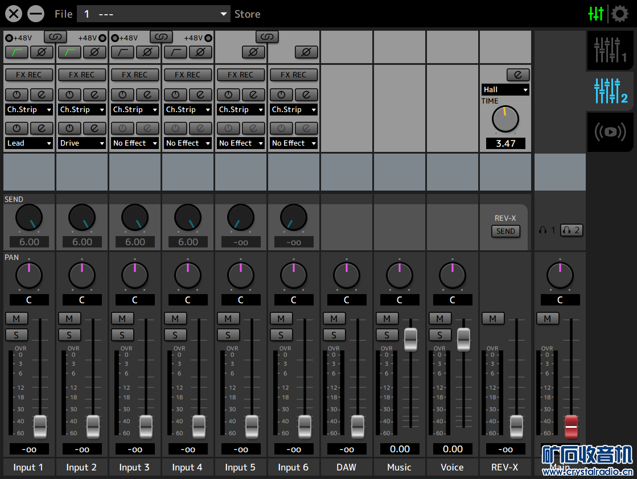Edit the Input 1 Ch.Strip effect
Viewport: 637px width, 479px height.
[42, 95]
